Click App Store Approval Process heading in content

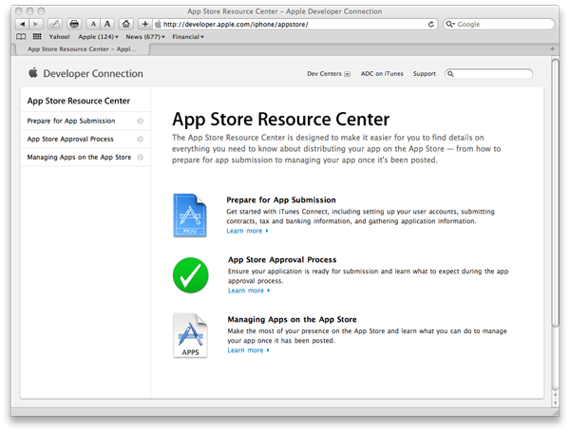[x=282, y=260]
